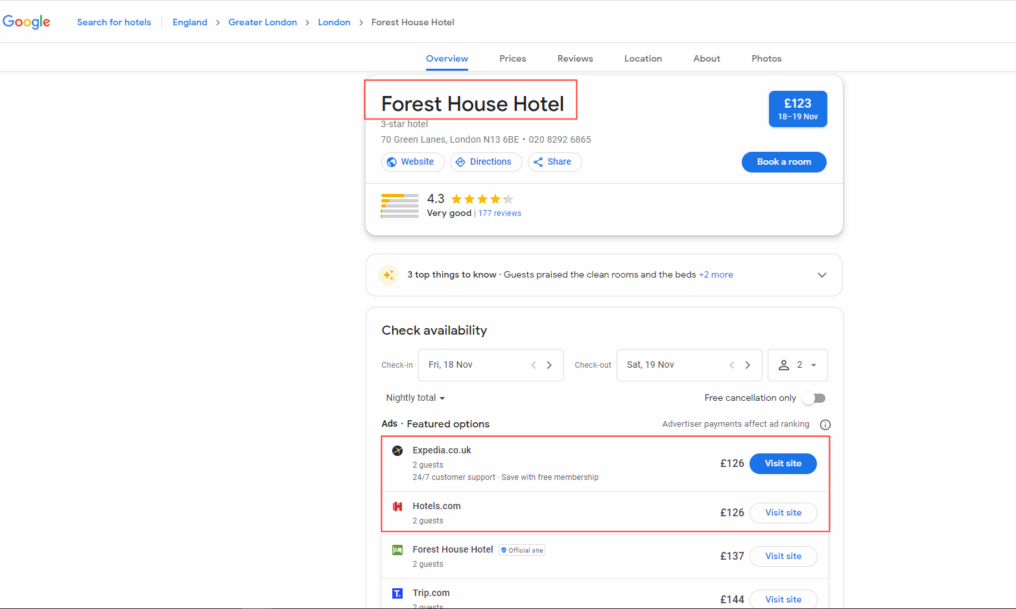
Task: Click the Expedia.co.uk logo icon
Action: (x=397, y=451)
